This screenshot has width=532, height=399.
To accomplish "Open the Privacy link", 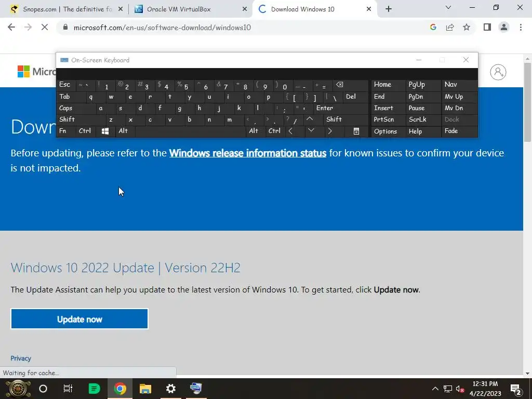I will 21,358.
